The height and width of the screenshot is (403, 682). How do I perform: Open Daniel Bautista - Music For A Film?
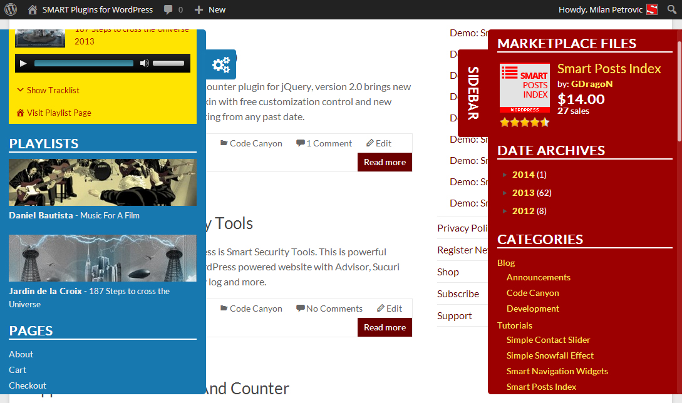pos(74,215)
